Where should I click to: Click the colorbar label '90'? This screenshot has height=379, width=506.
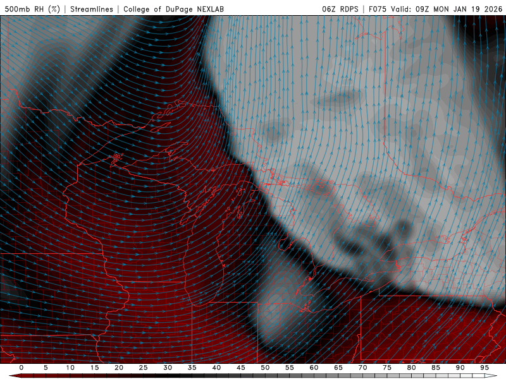tap(460, 368)
